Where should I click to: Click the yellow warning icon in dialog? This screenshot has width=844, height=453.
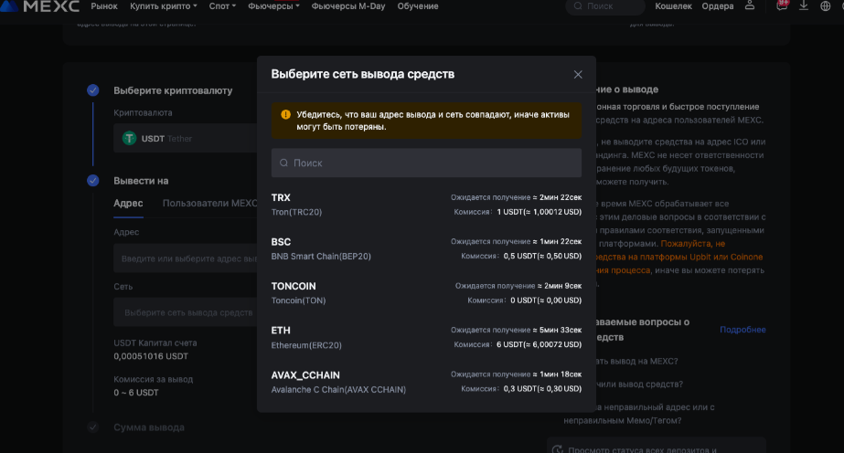tap(286, 114)
